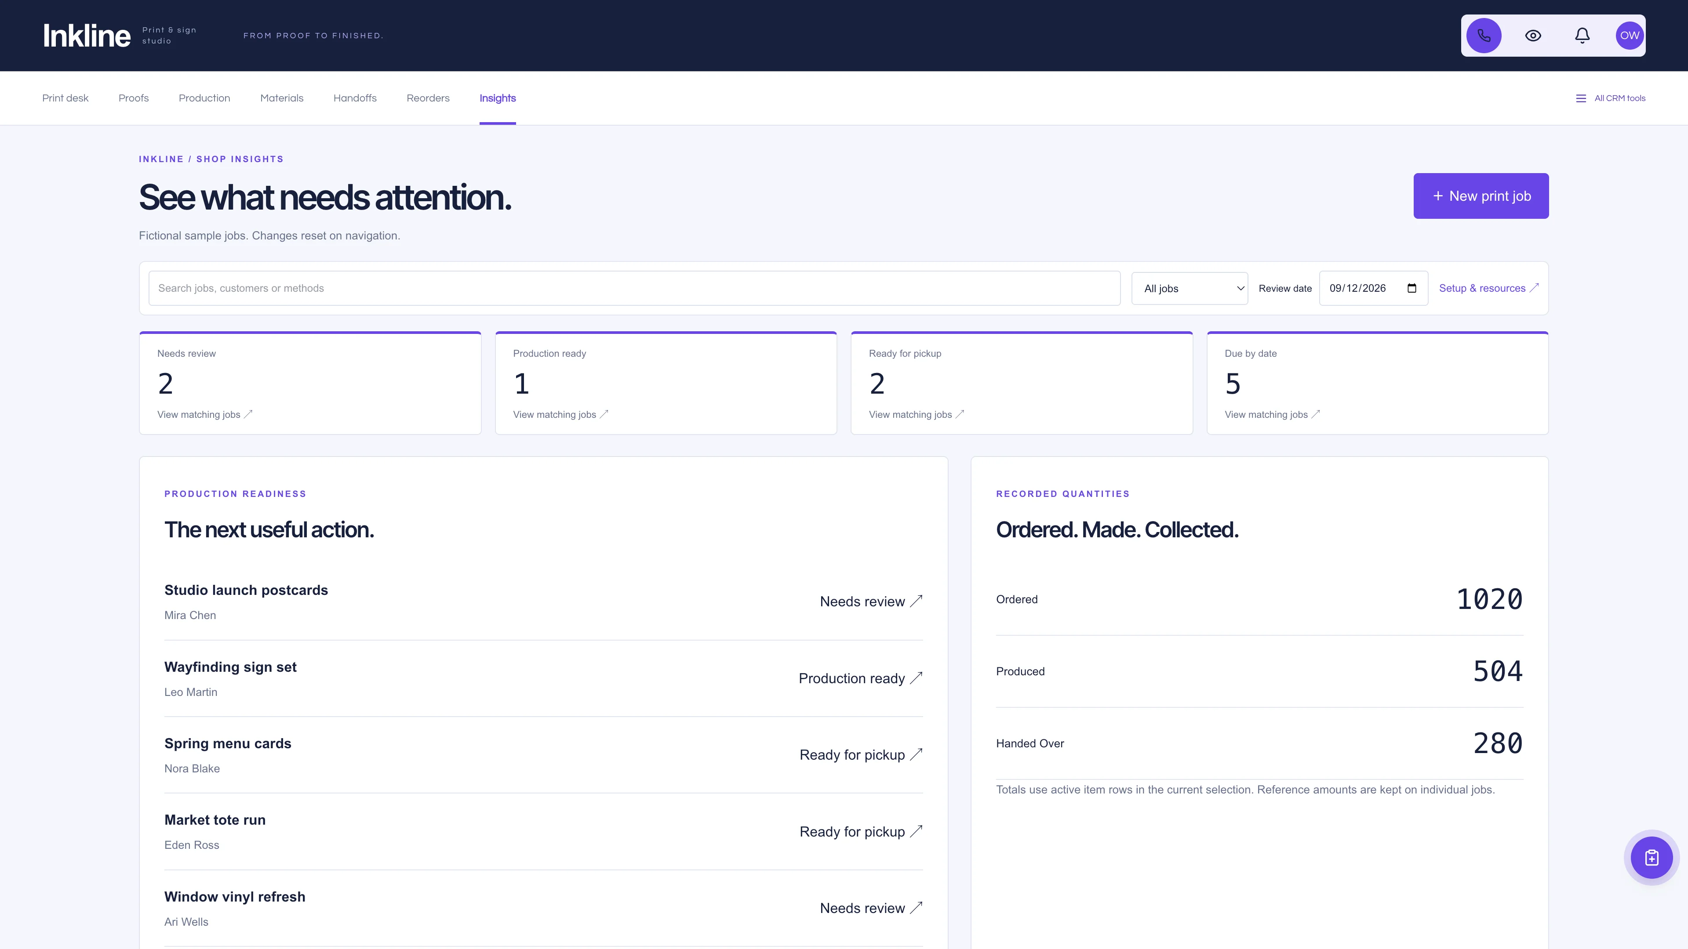Viewport: 1688px width, 949px height.
Task: Expand the All jobs dropdown
Action: coord(1190,288)
